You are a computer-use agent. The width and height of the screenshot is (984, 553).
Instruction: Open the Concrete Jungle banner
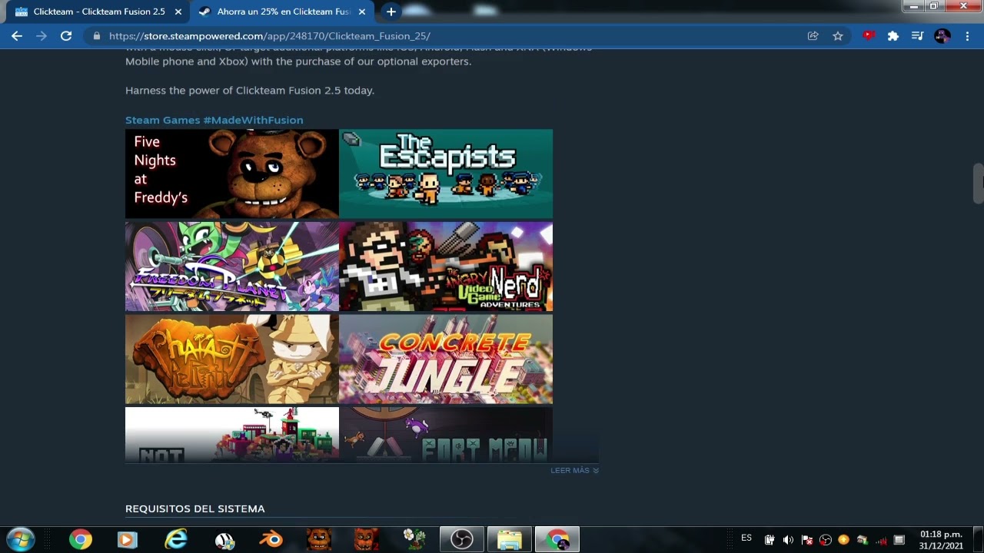coord(446,359)
